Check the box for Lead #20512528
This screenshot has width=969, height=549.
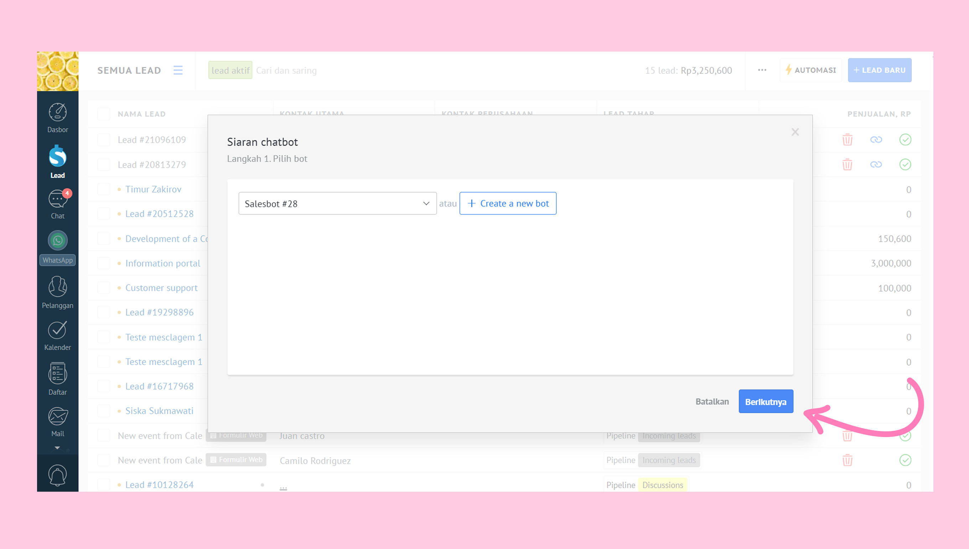103,214
